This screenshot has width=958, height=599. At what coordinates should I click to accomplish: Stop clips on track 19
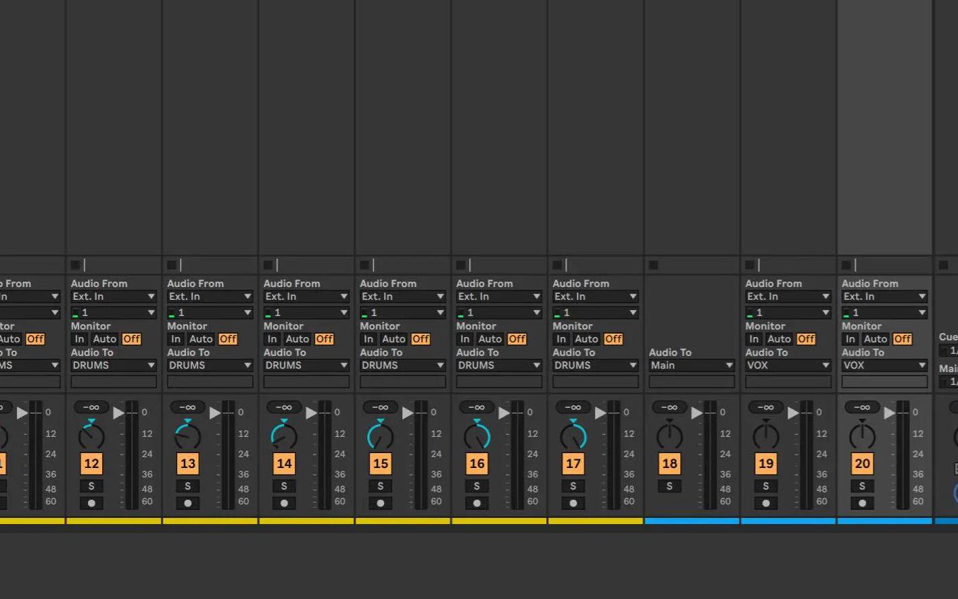(750, 265)
